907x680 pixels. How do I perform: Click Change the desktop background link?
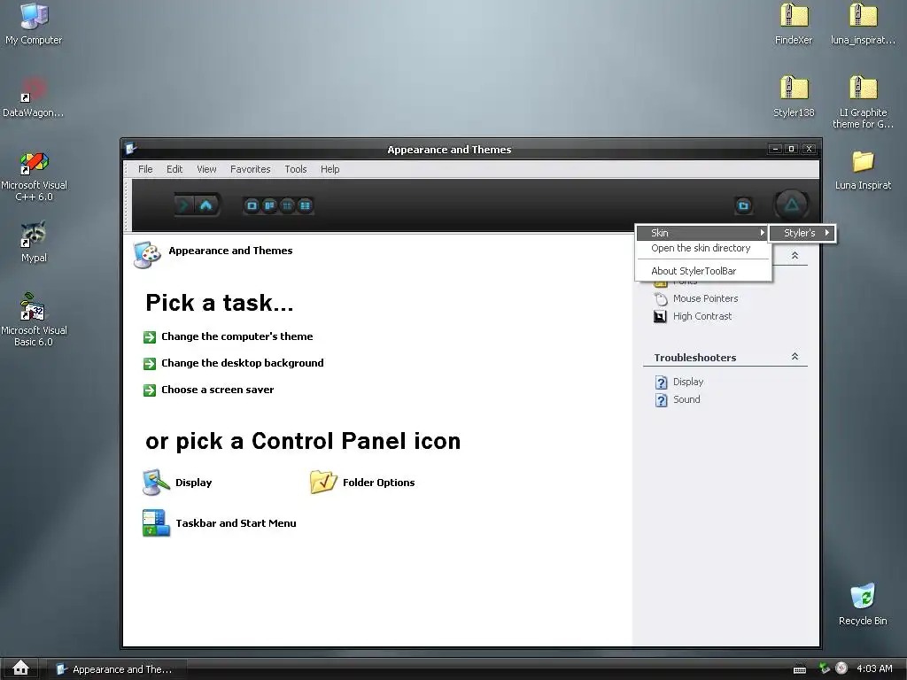(x=243, y=363)
